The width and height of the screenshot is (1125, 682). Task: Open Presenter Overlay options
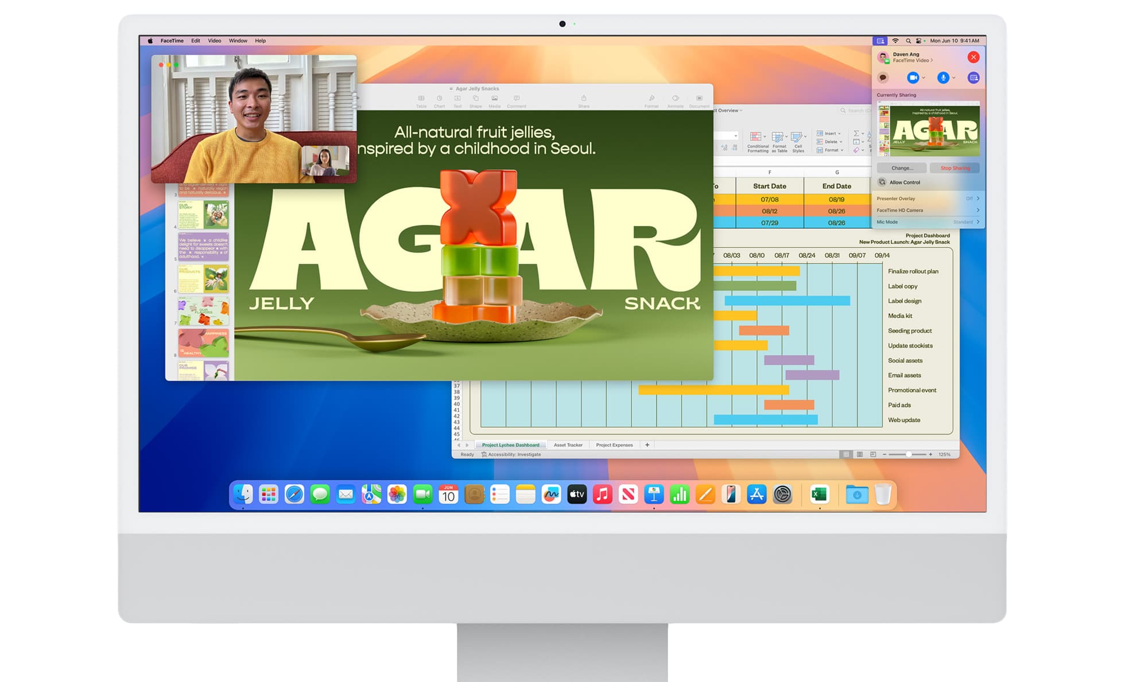928,198
